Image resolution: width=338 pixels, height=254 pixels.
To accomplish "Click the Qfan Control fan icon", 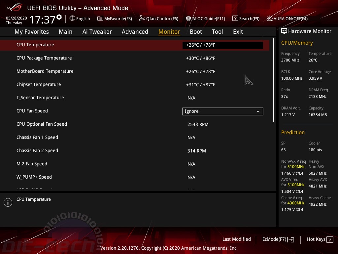I will click(x=142, y=19).
